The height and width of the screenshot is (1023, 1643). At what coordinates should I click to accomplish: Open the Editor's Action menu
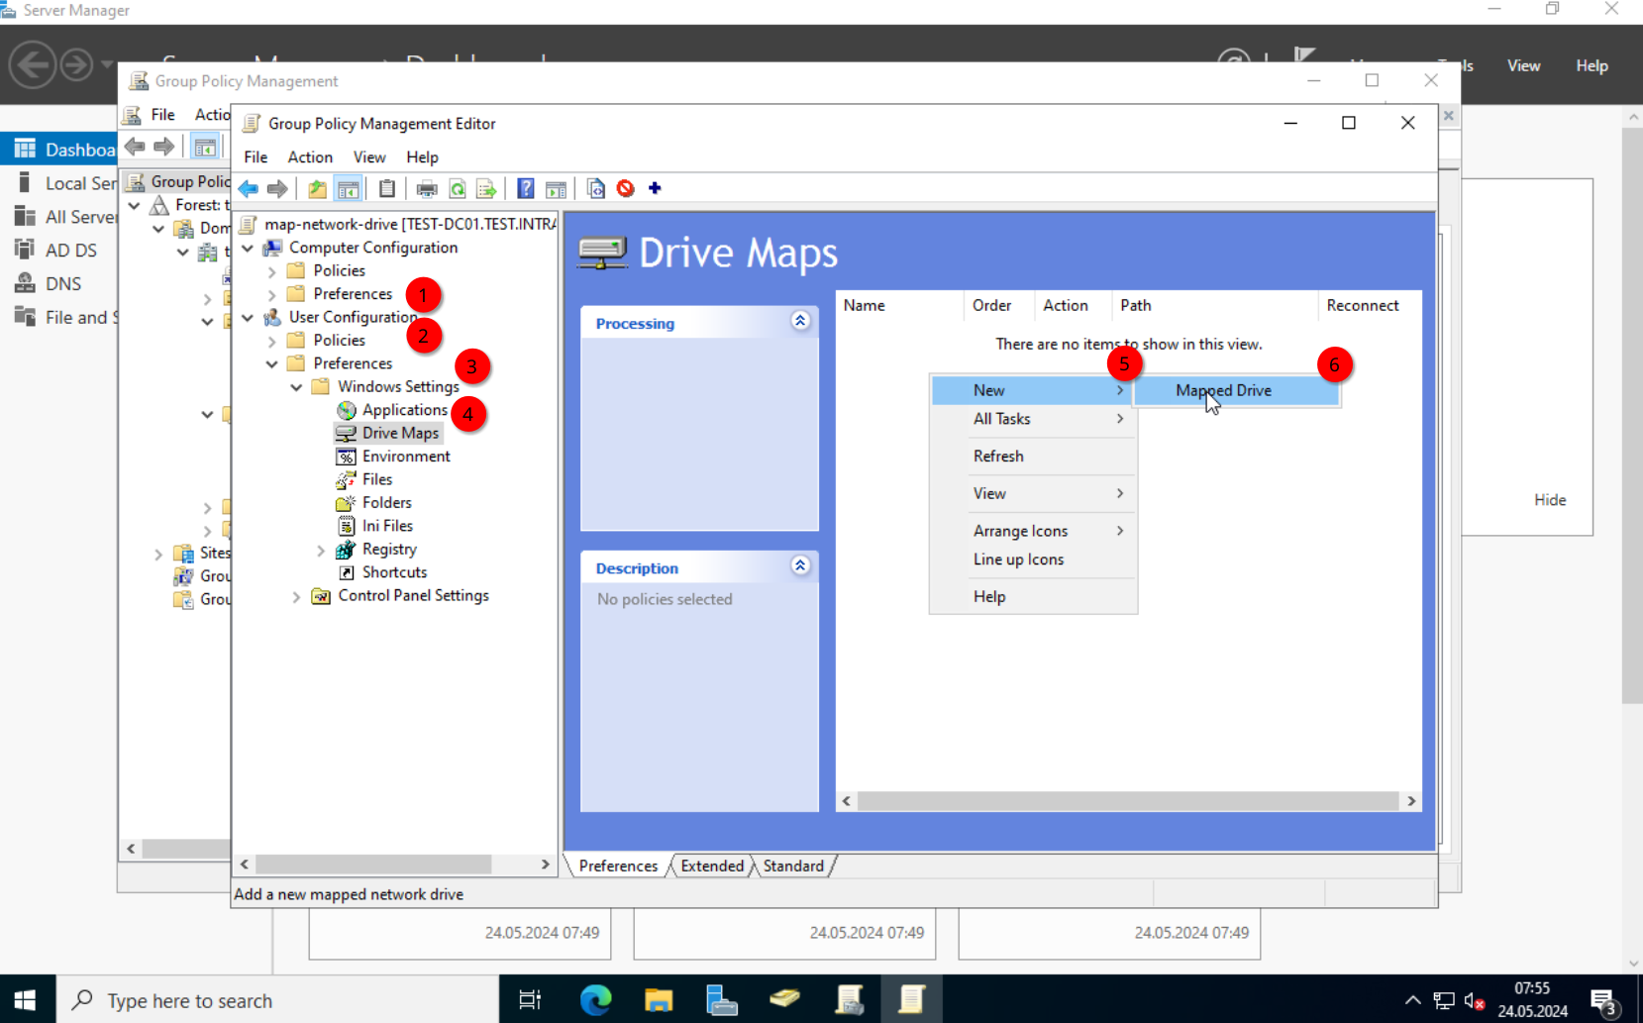(x=310, y=157)
